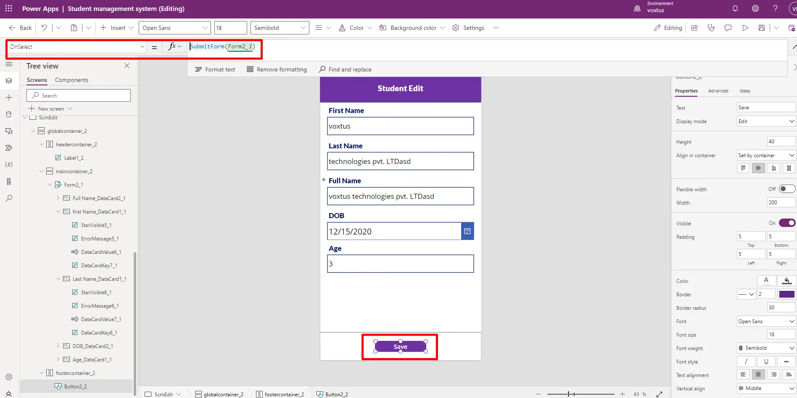Viewport: 797px width, 398px height.
Task: Open the Semibold font weight toolbar dropdown
Action: [x=280, y=28]
